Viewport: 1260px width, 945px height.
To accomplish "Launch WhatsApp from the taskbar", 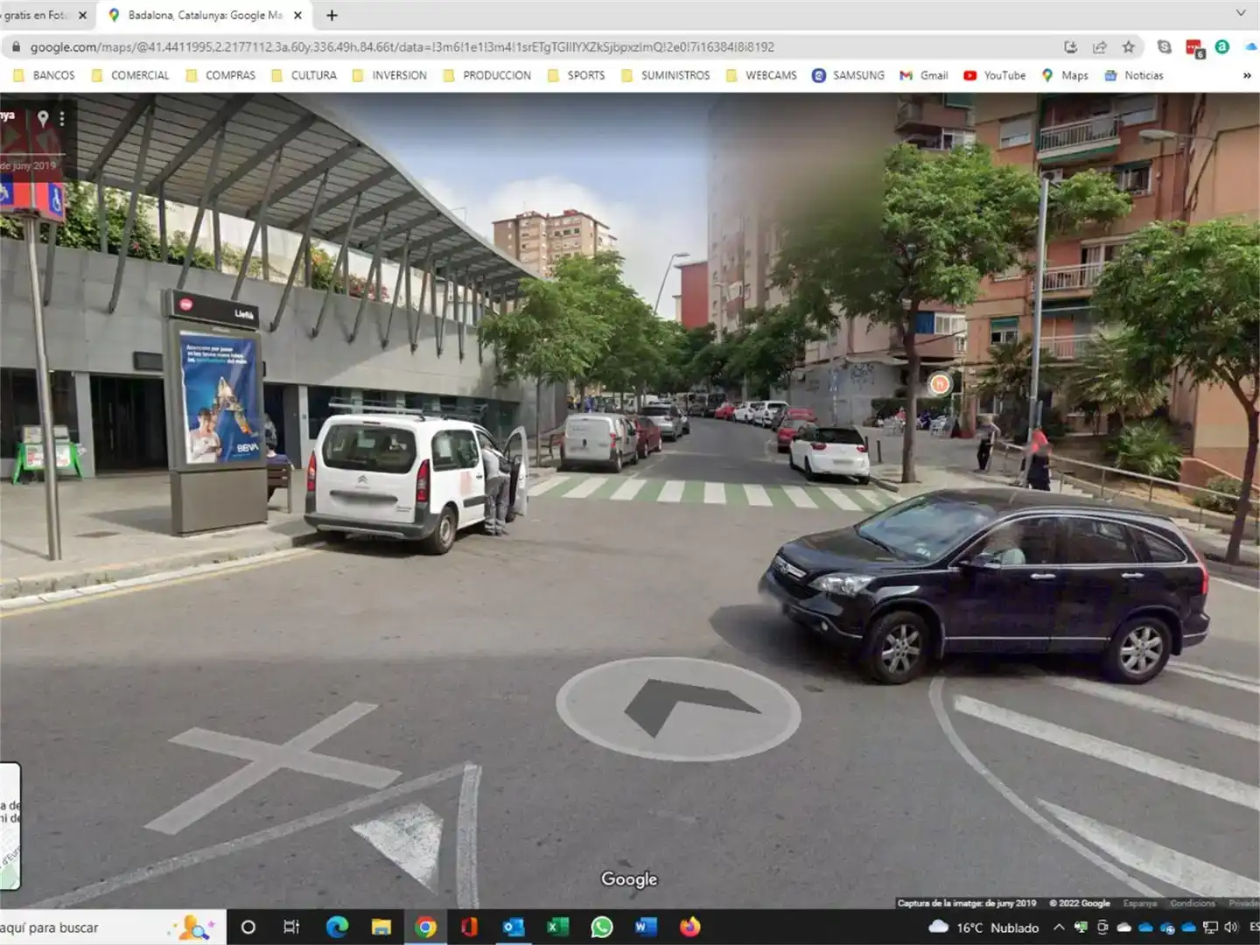I will point(602,927).
